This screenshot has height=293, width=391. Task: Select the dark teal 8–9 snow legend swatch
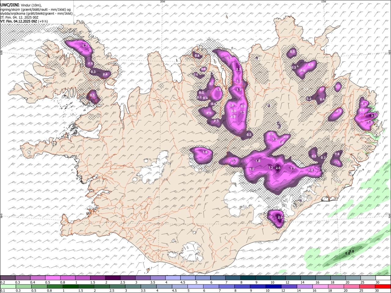247,278
